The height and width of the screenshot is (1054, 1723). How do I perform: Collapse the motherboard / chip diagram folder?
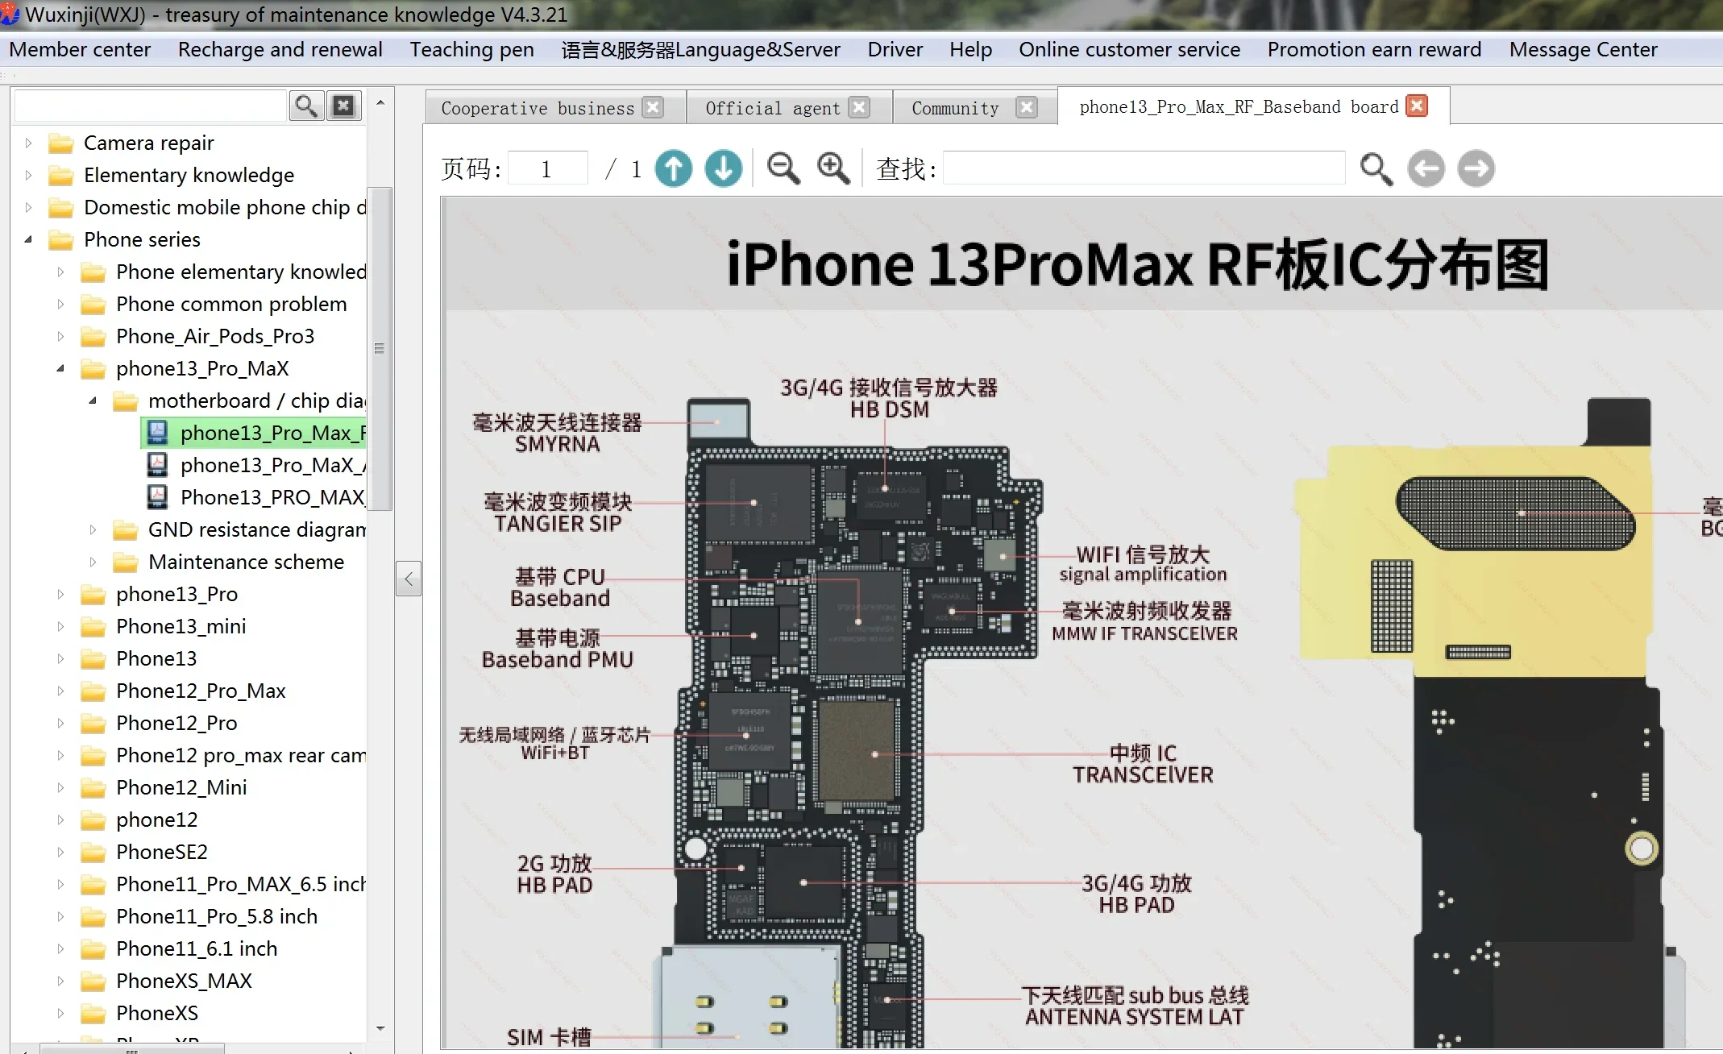point(93,400)
